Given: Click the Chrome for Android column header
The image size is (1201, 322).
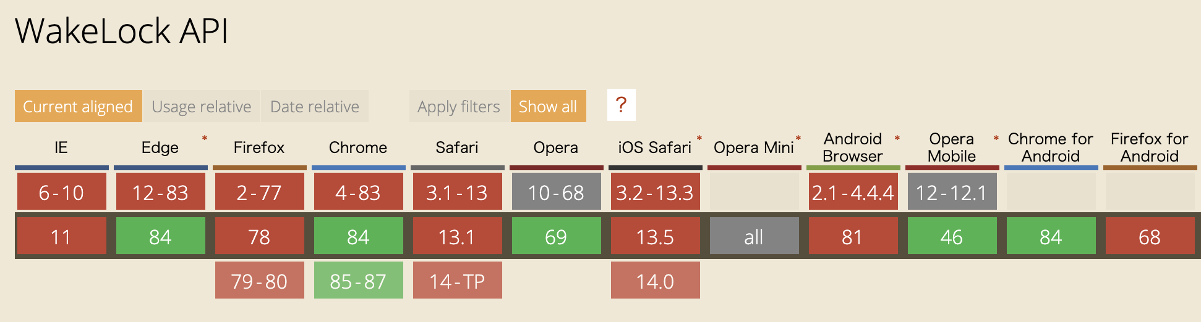Looking at the screenshot, I should 1050,147.
